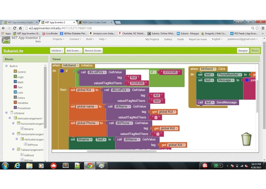Open the Connect menu

point(75,39)
